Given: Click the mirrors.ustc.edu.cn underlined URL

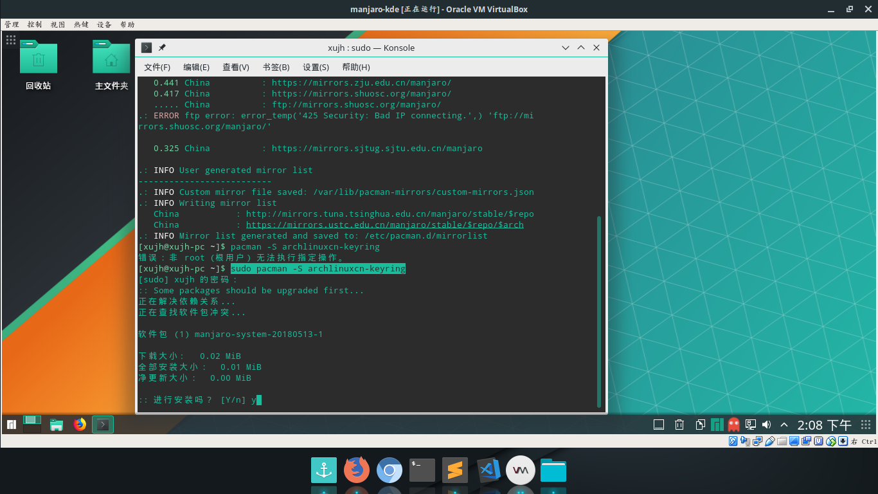Looking at the screenshot, I should tap(384, 224).
